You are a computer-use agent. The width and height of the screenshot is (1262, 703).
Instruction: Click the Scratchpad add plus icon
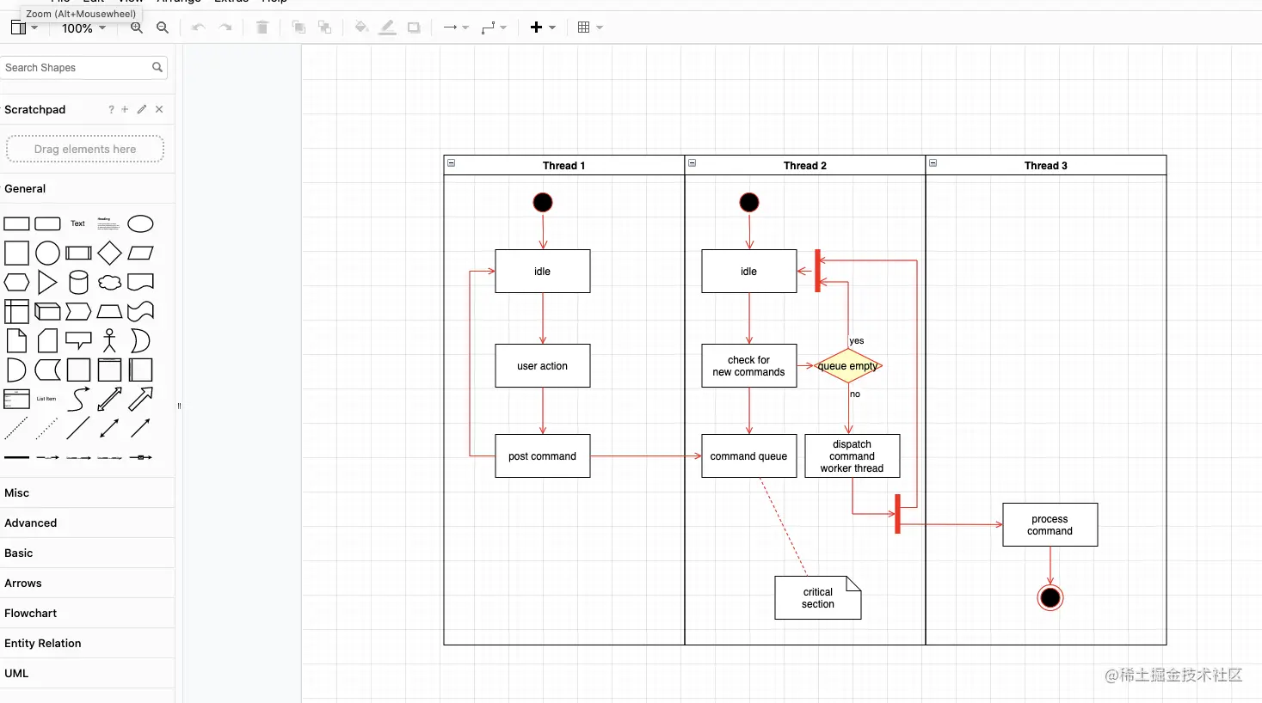125,109
